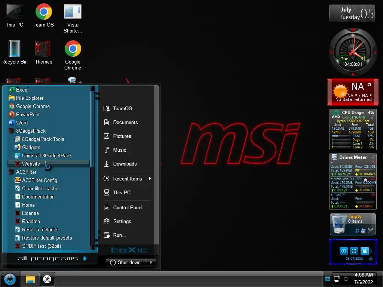Click the Shut down button
The height and width of the screenshot is (287, 383).
point(126,262)
